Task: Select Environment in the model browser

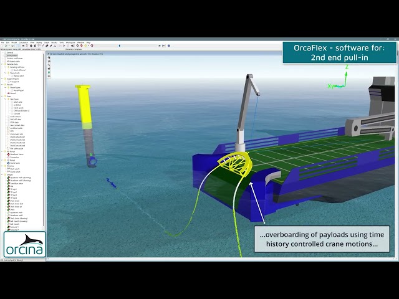Action: (12, 55)
